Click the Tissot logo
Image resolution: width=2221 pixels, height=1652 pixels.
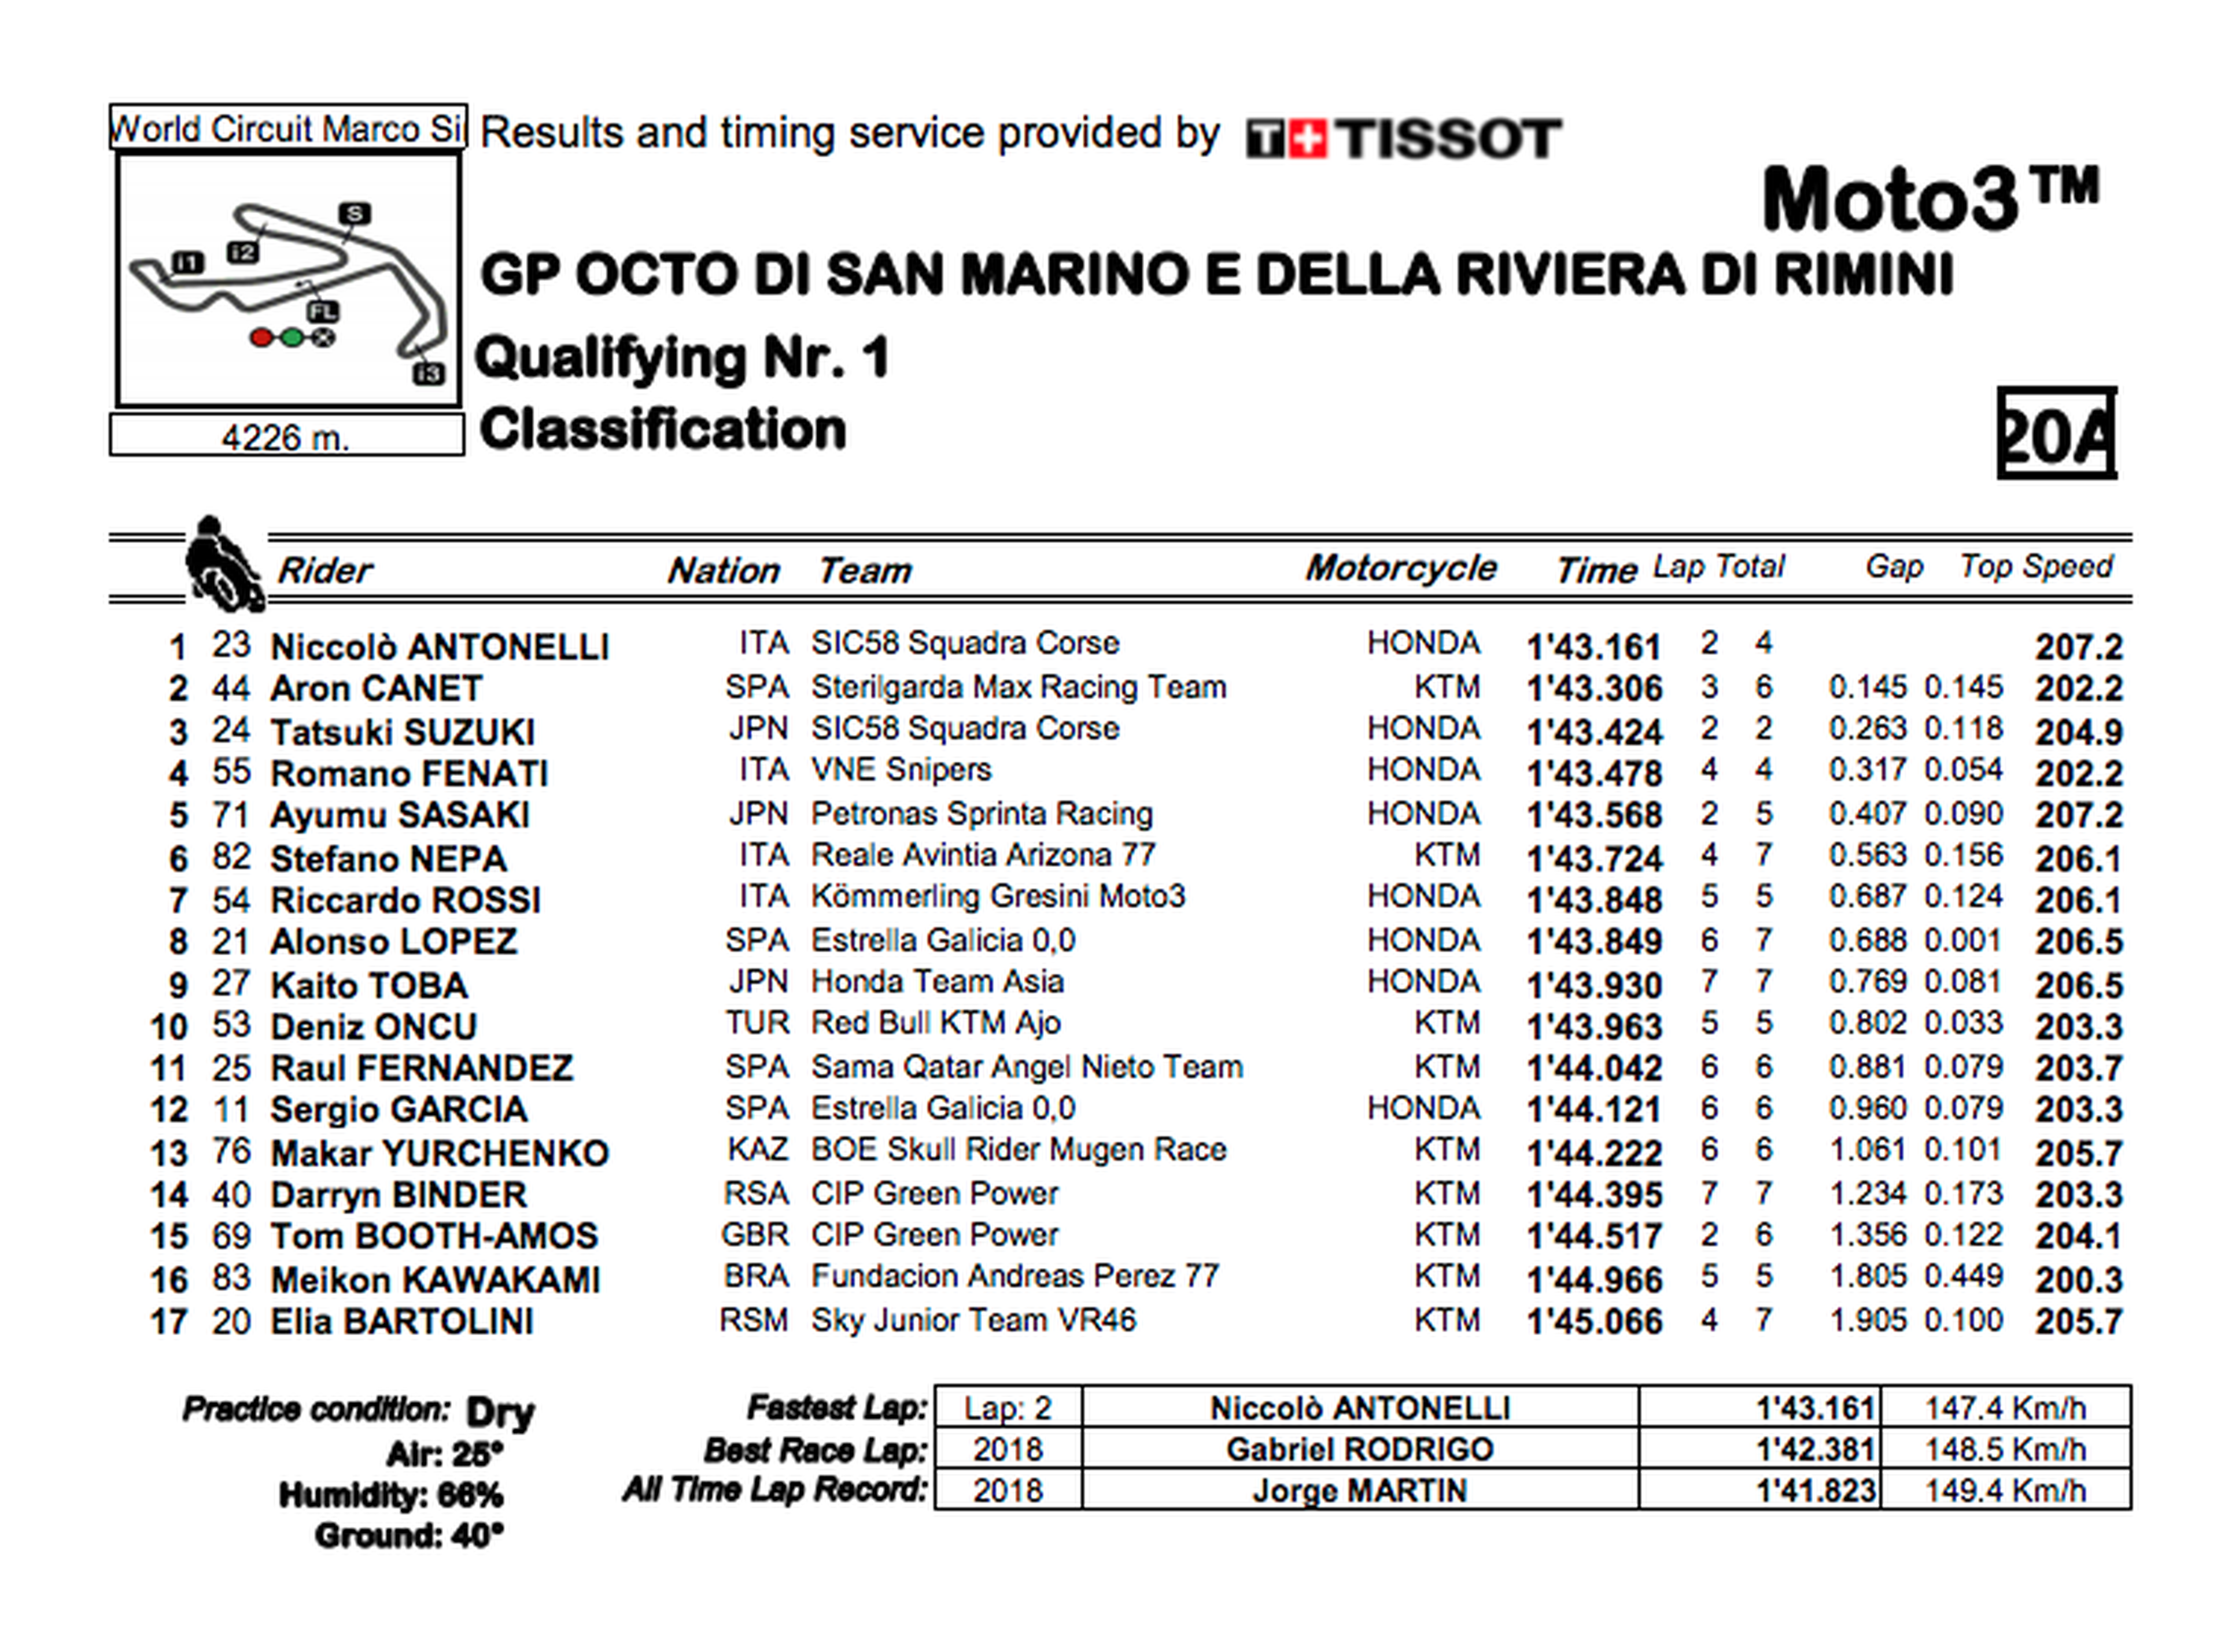click(x=1402, y=138)
